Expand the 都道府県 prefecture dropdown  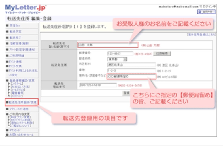point(117,59)
